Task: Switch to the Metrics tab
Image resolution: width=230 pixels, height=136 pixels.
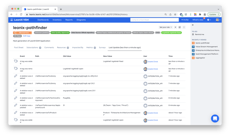Action: point(91,48)
